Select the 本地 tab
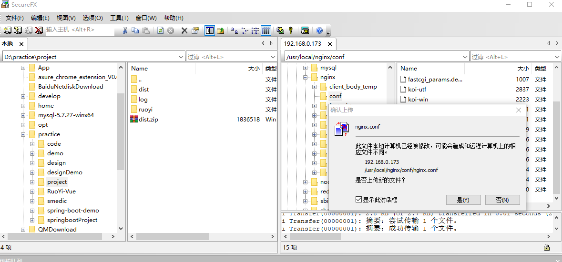Viewport: 562px width, 262px height. click(7, 44)
